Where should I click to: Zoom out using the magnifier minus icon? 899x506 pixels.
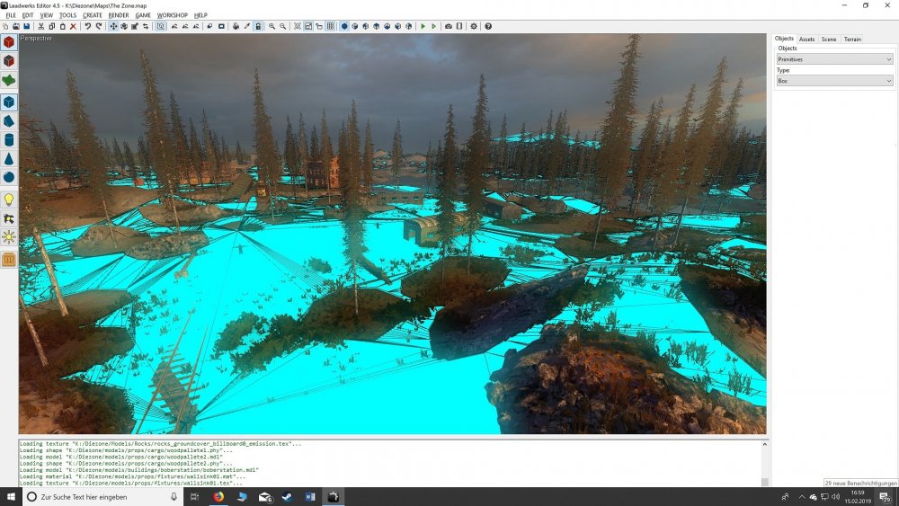(x=282, y=26)
